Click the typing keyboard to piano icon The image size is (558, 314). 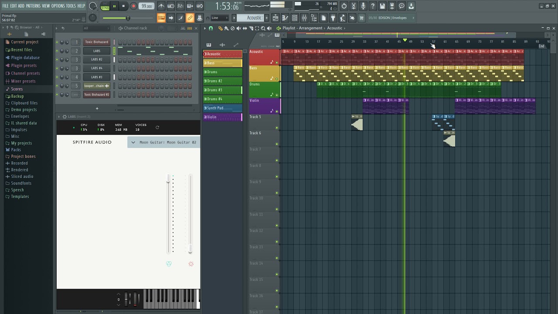[x=161, y=18]
